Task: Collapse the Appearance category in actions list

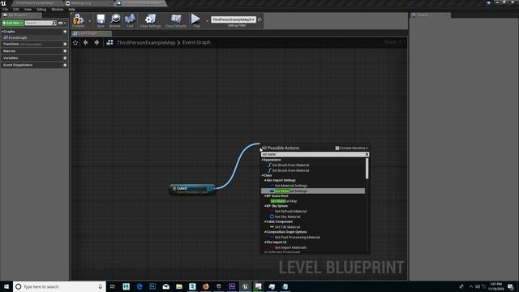Action: coord(263,160)
